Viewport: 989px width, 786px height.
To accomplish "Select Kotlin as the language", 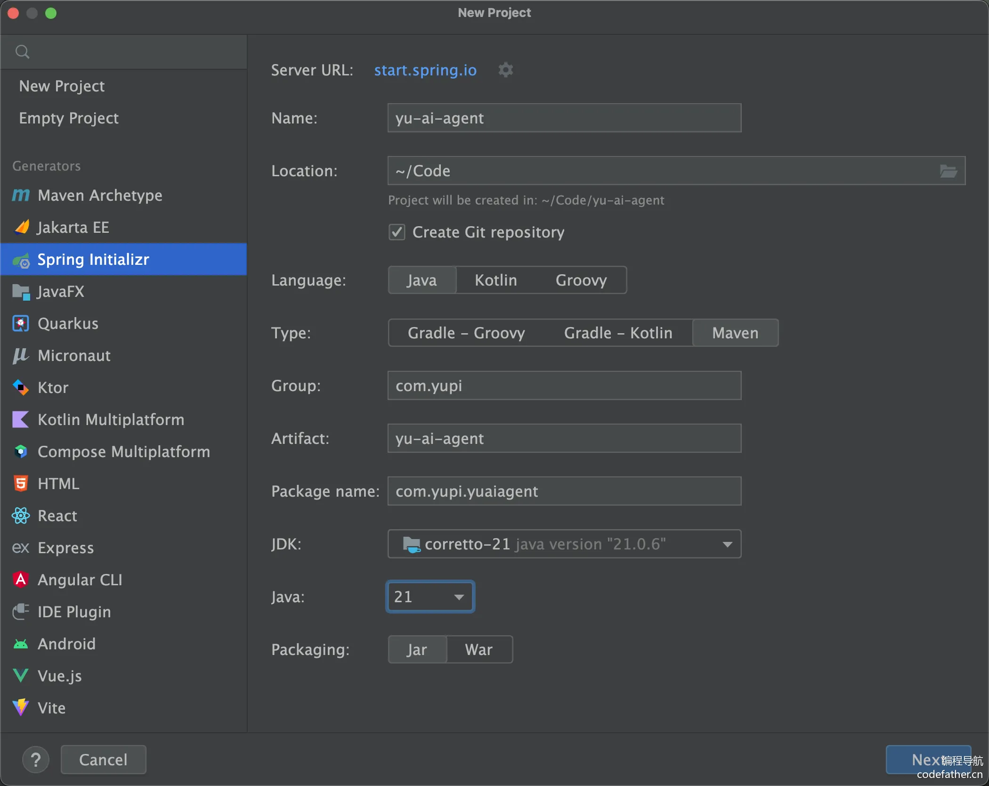I will tap(496, 280).
